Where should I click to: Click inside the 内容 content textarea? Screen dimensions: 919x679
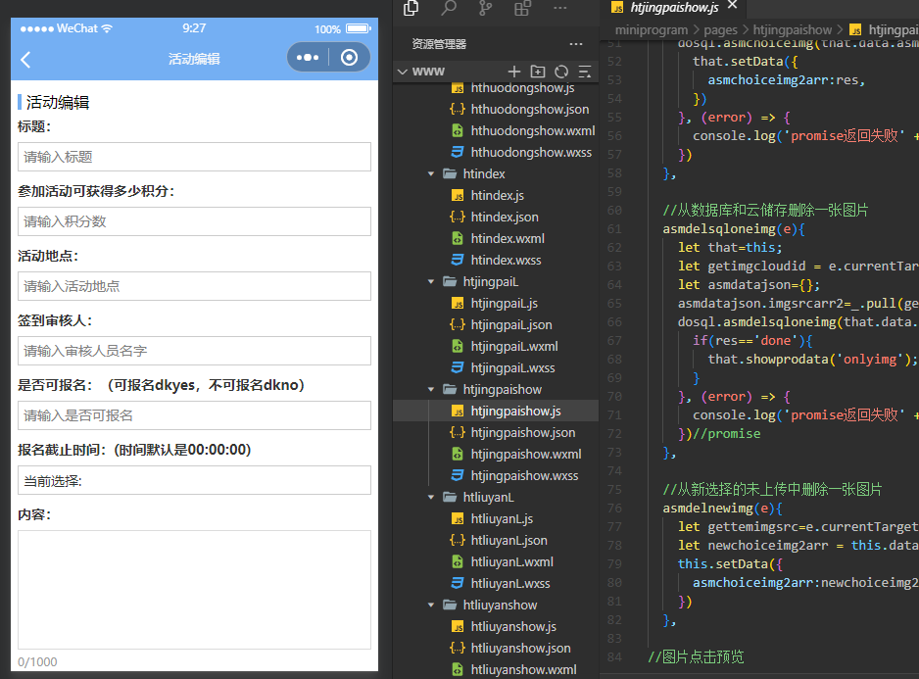coord(194,590)
